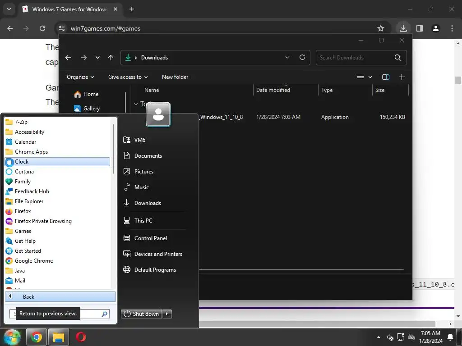Open the Give access to menu
The image size is (462, 346).
(128, 77)
